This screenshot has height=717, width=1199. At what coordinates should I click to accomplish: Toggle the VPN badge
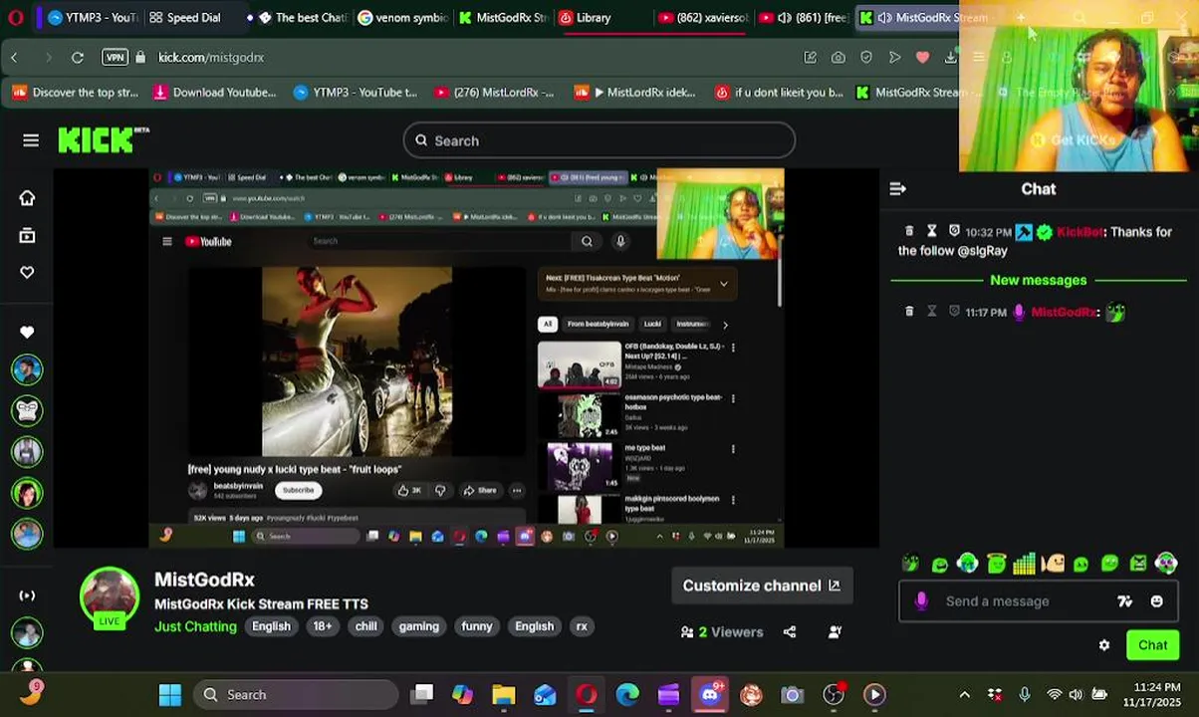click(x=115, y=58)
